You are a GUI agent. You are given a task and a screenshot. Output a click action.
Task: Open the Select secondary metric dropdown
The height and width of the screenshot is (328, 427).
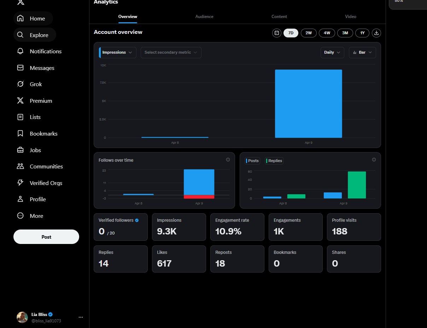coord(171,52)
